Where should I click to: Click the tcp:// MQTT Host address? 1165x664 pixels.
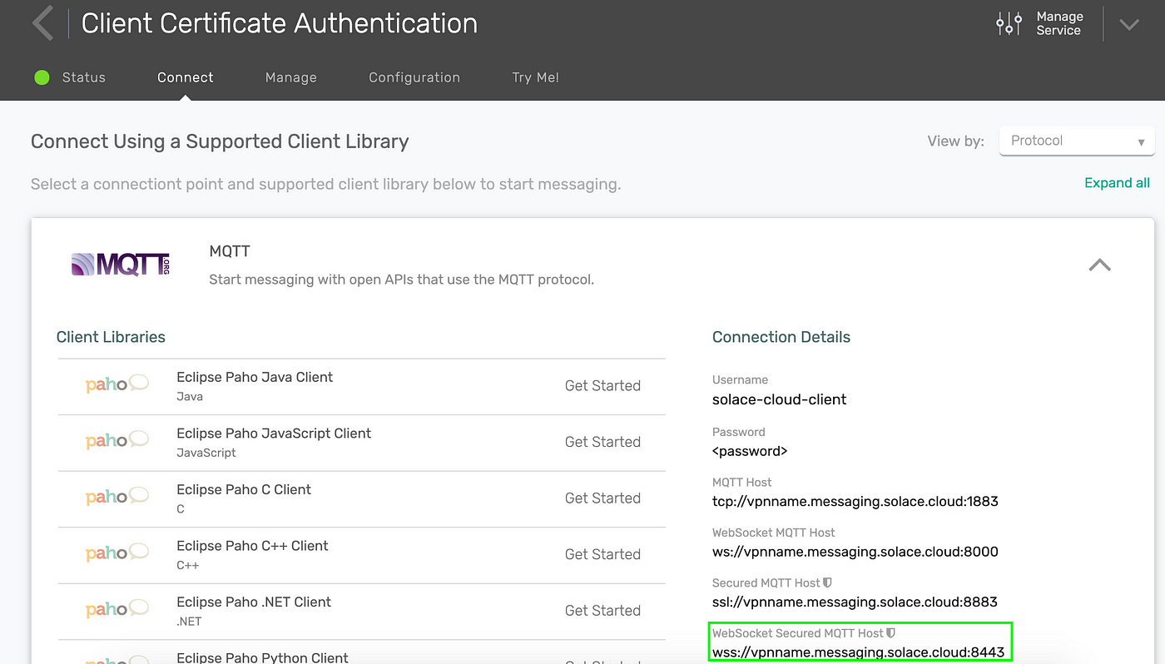(855, 502)
